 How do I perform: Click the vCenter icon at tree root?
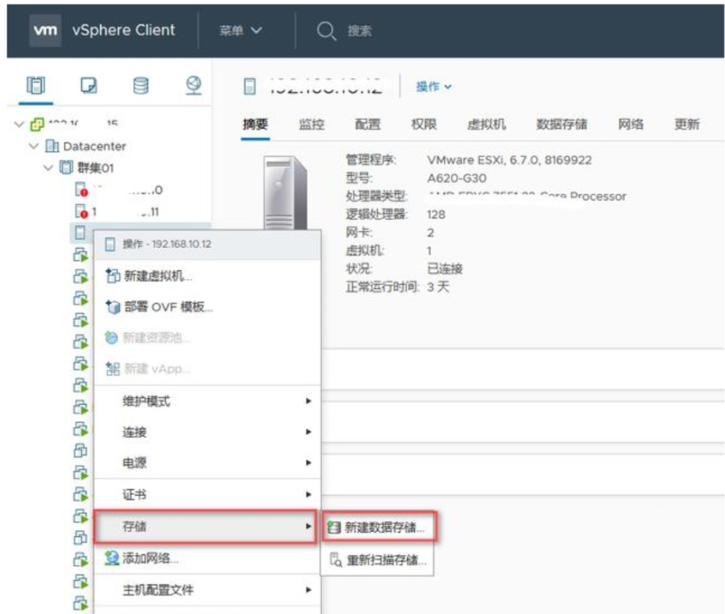click(x=37, y=125)
